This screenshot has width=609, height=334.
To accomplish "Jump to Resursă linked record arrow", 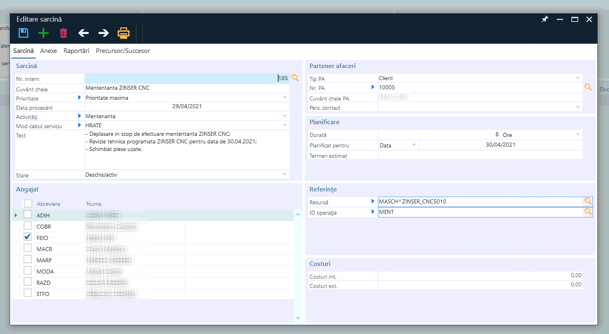I will tap(373, 201).
